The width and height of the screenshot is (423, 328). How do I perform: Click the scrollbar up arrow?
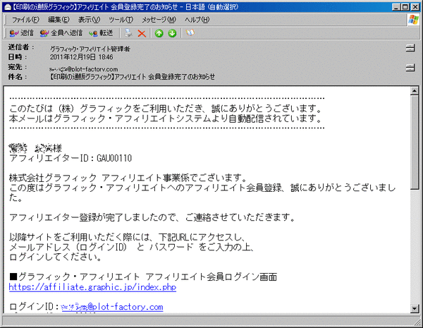click(x=415, y=91)
